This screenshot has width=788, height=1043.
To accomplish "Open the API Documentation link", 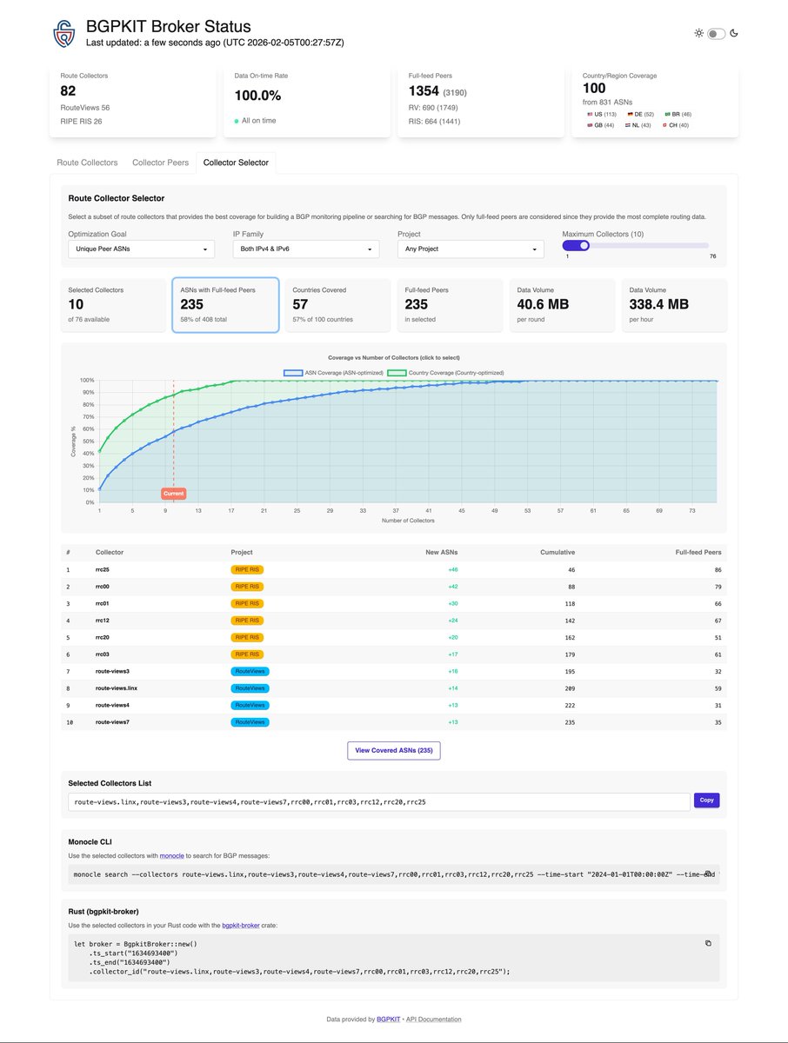I will pos(433,1019).
